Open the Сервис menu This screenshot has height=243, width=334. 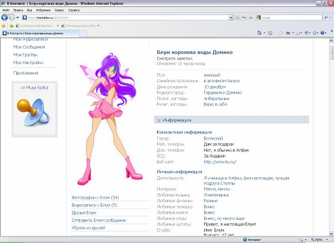point(59,10)
